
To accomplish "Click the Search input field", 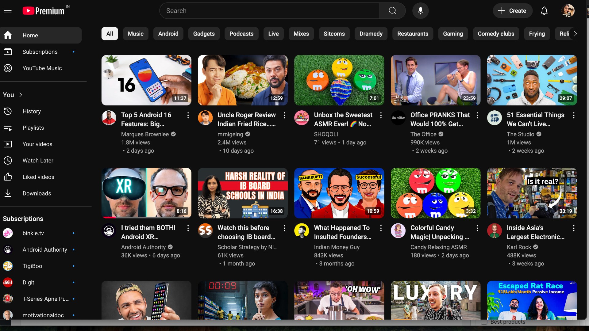I will [x=270, y=11].
